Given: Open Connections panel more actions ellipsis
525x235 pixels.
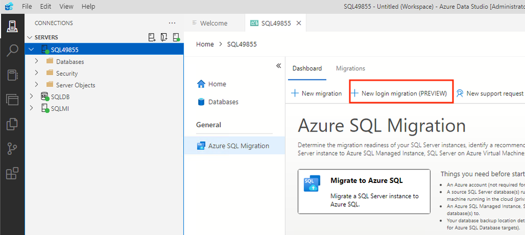Looking at the screenshot, I should click(172, 23).
